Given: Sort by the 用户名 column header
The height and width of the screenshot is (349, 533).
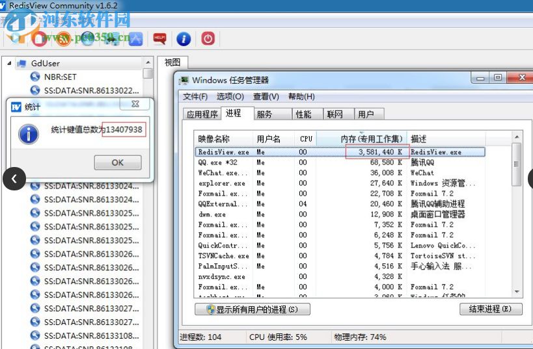Looking at the screenshot, I should 273,139.
